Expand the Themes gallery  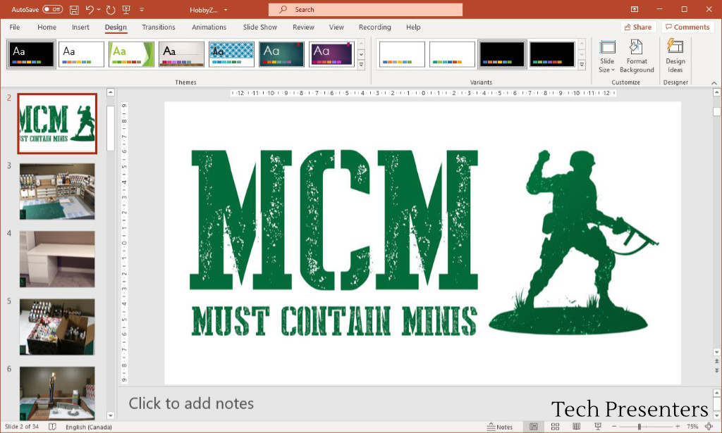pos(361,65)
